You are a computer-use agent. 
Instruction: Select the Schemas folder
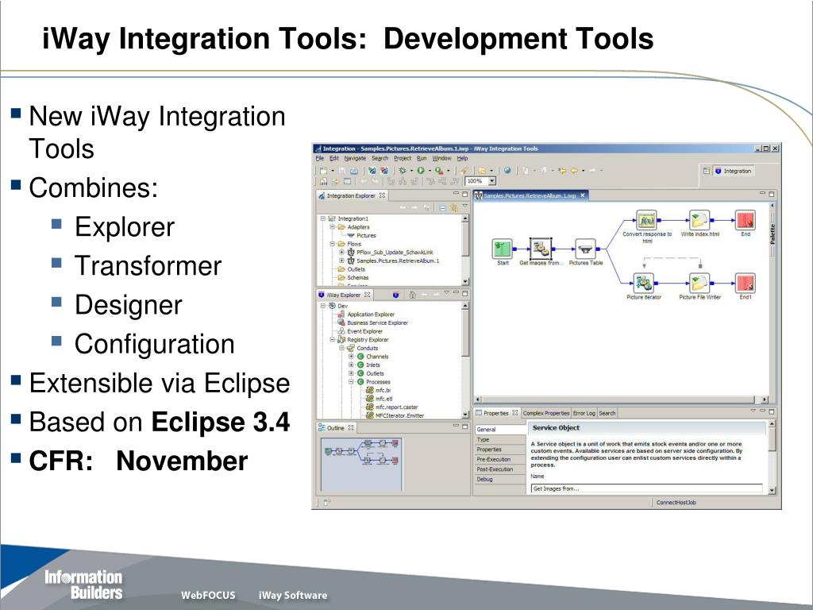coord(353,277)
